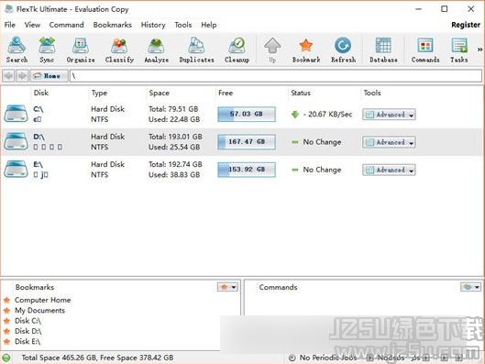485x364 pixels.
Task: Maximize the FlexTk window
Action: pyautogui.click(x=444, y=9)
